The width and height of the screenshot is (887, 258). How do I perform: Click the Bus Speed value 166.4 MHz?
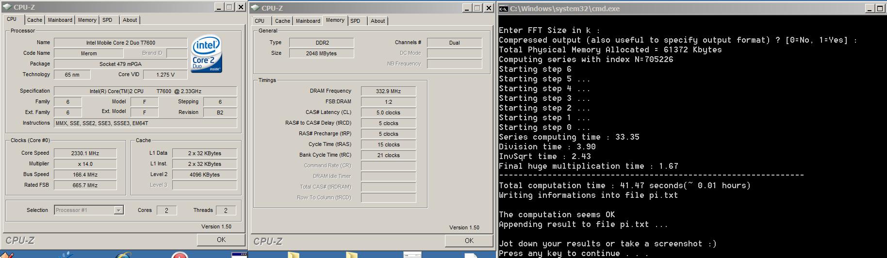[x=85, y=175]
